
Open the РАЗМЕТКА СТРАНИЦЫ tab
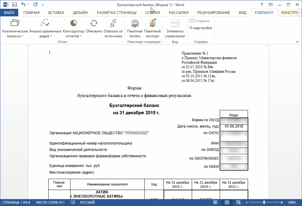(117, 13)
